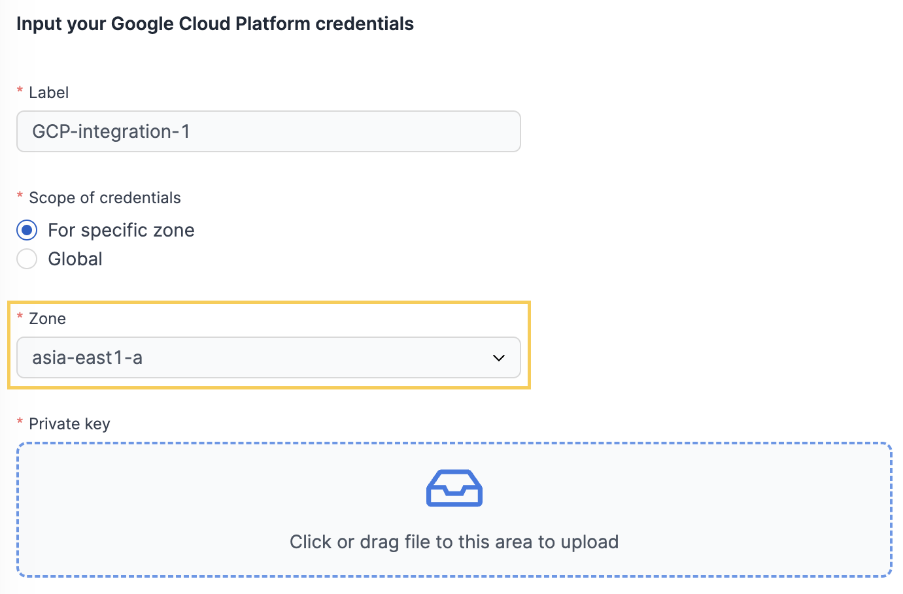Screen dimensions: 903x594
Task: Click the Label input field
Action: pyautogui.click(x=268, y=131)
